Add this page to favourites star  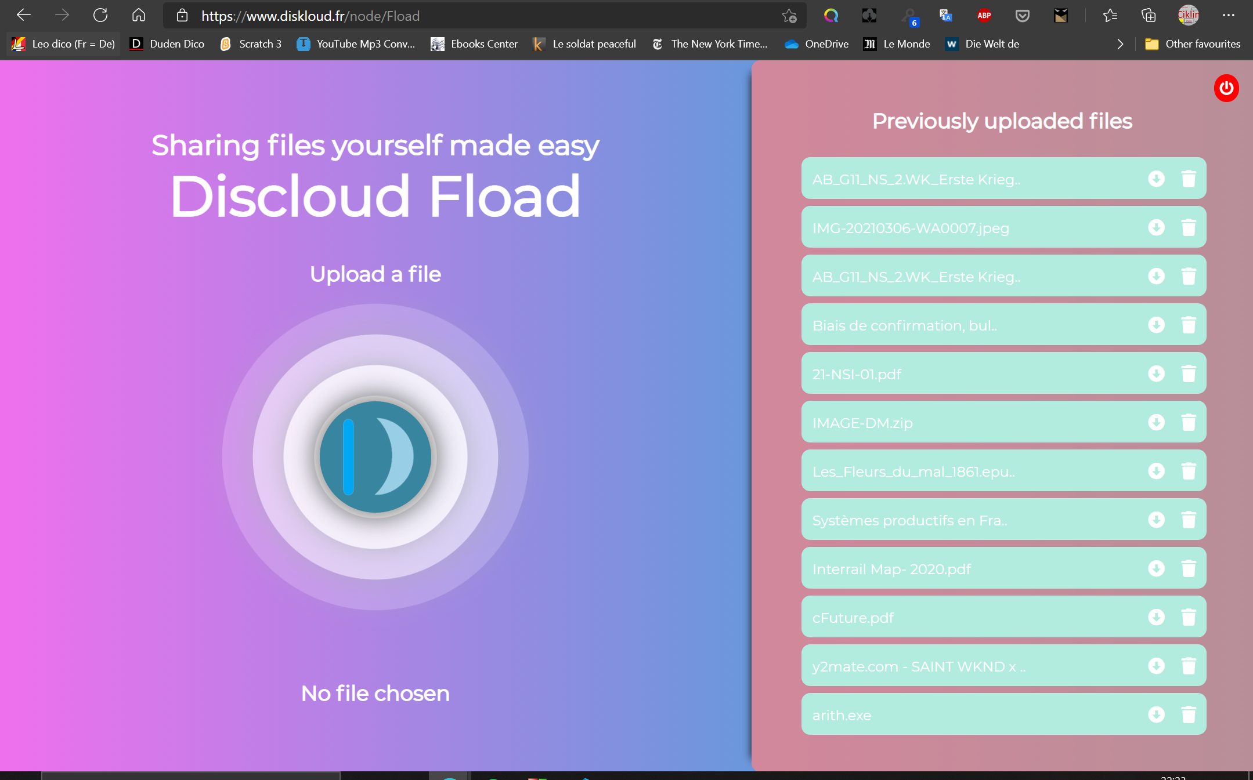click(x=789, y=16)
